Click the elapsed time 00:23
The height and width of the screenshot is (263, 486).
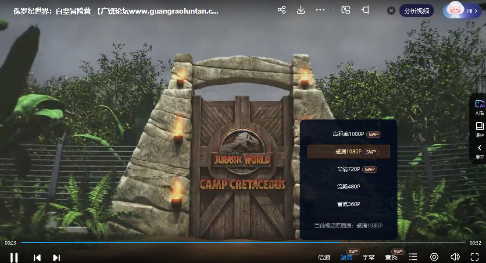(10, 243)
